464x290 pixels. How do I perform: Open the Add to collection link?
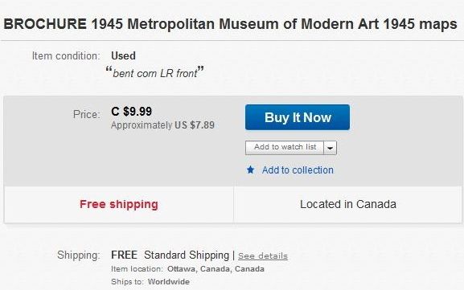298,170
